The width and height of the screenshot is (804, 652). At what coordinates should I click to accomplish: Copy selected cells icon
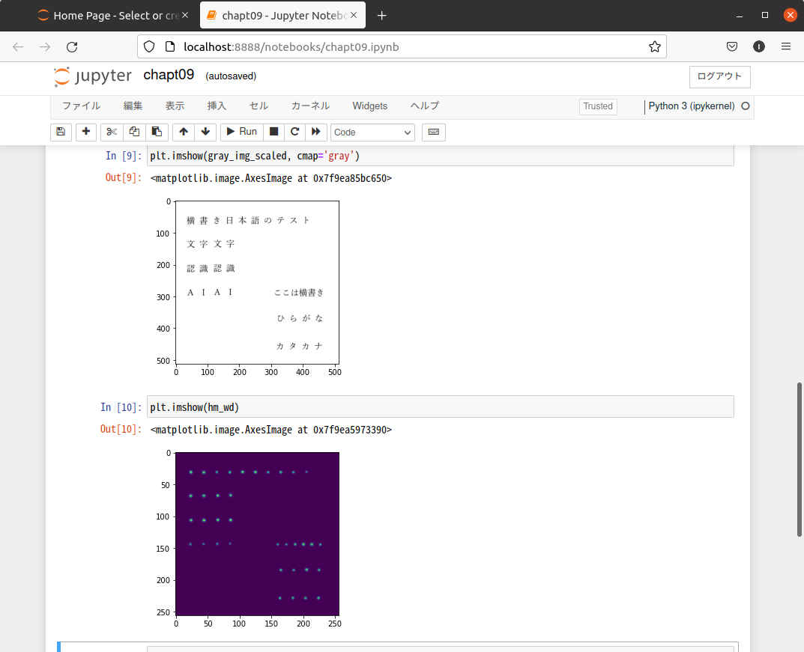134,132
